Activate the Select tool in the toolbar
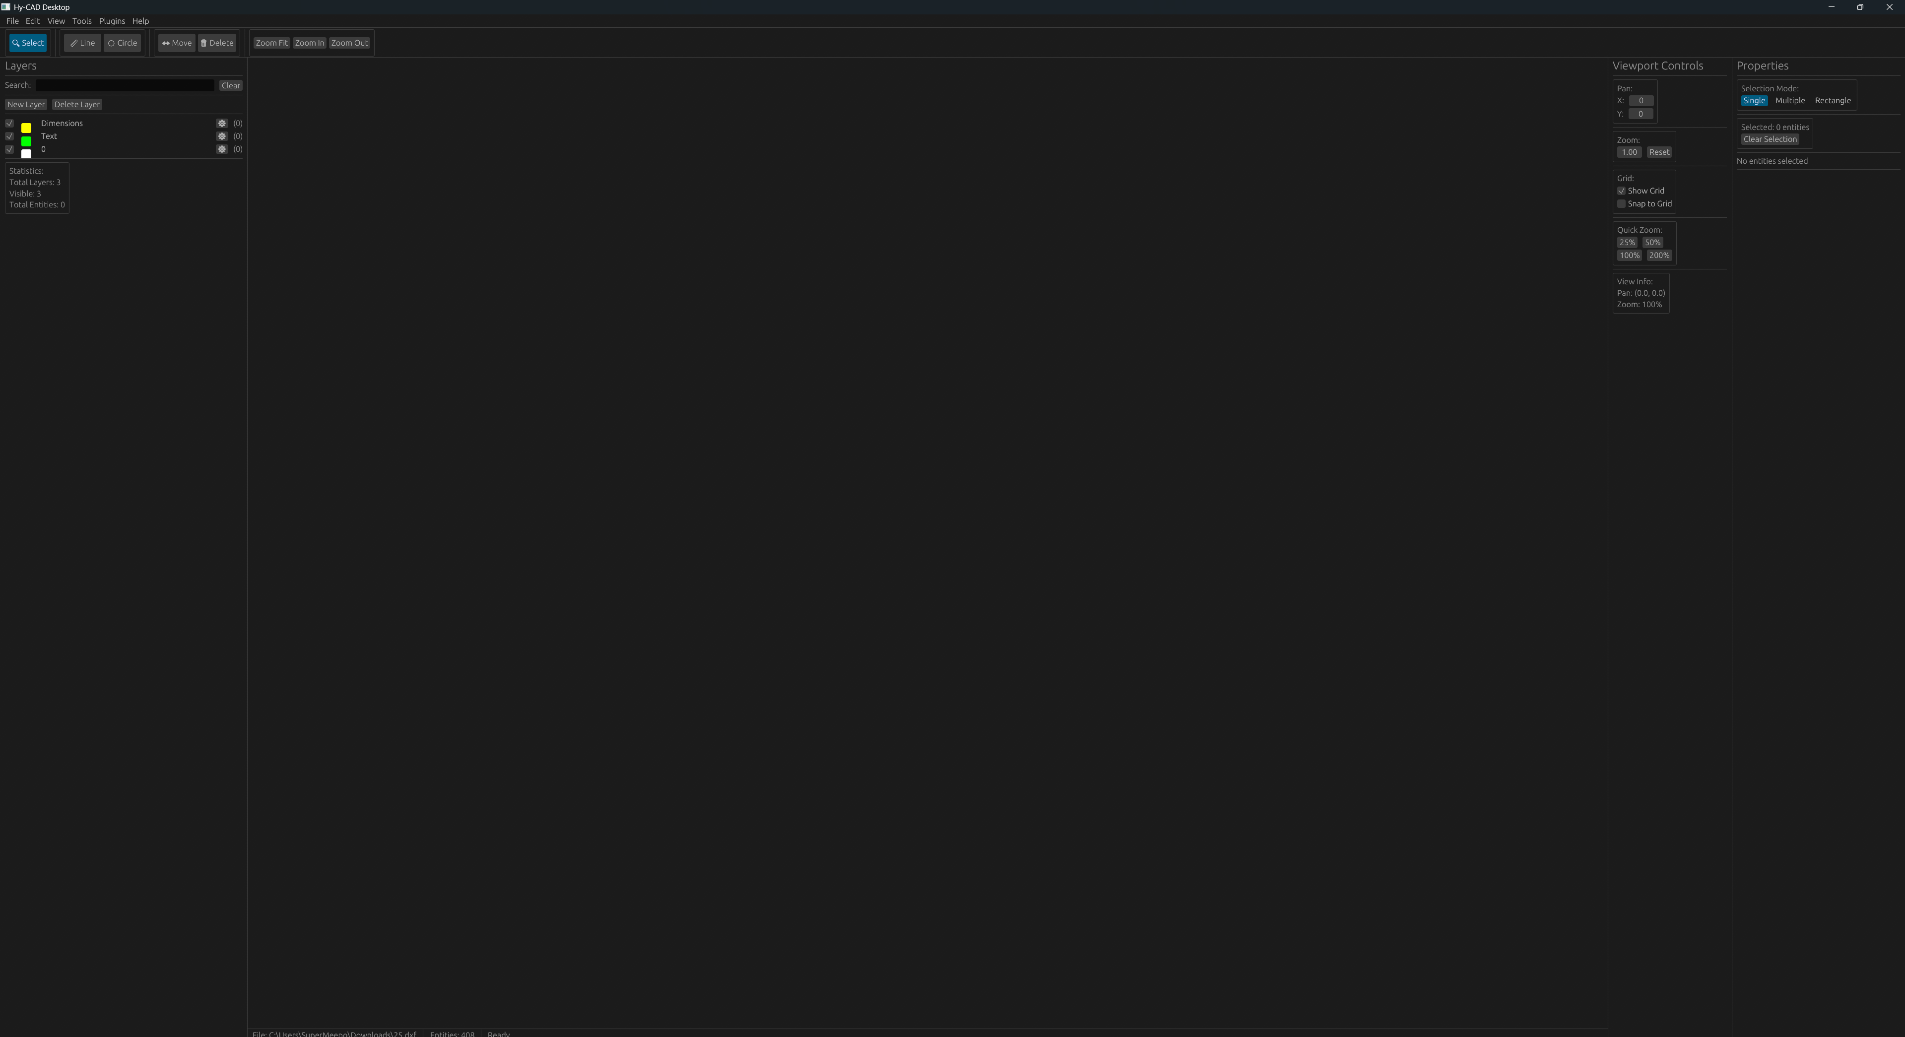This screenshot has height=1037, width=1905. (28, 43)
